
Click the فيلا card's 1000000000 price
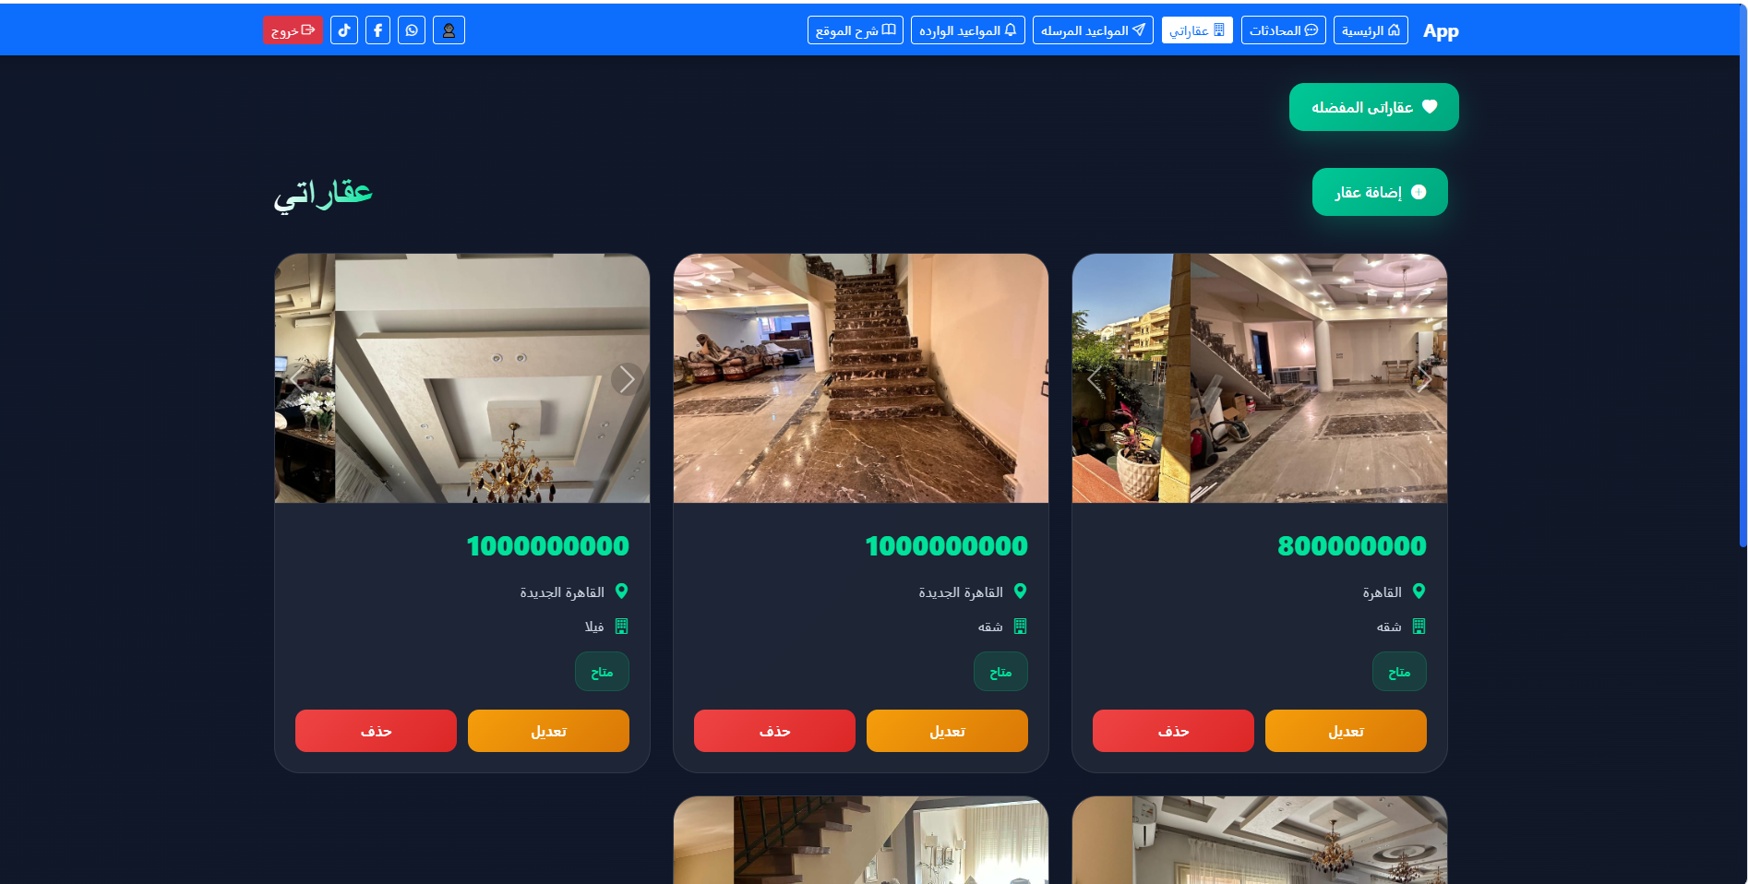[x=548, y=546]
